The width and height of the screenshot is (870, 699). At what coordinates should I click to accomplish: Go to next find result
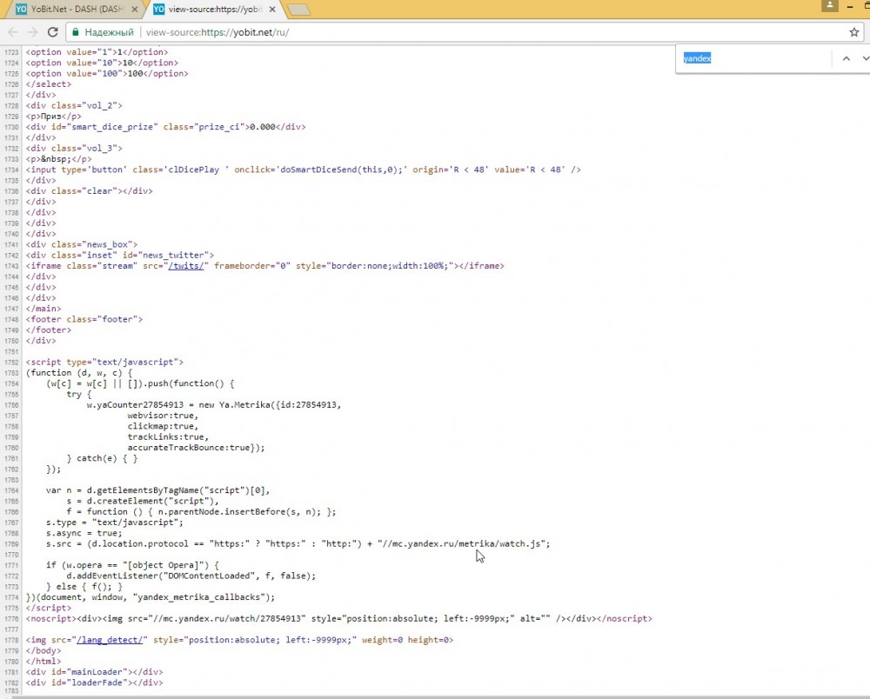[865, 58]
